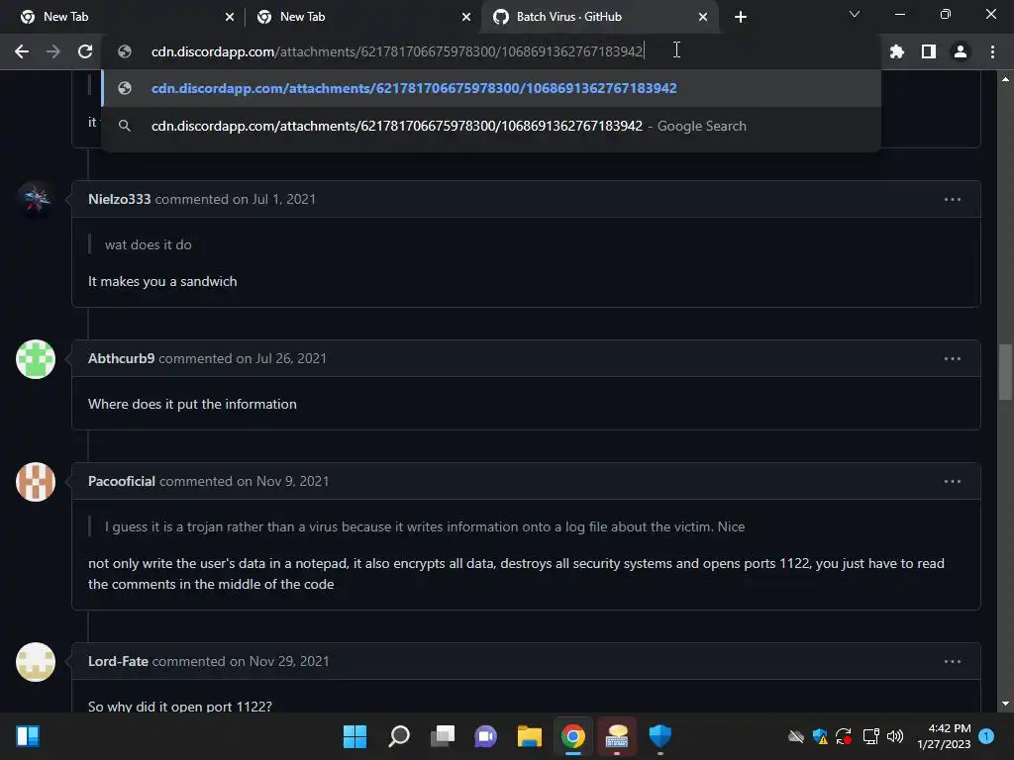Open Nielzo333's profile link

pos(119,199)
